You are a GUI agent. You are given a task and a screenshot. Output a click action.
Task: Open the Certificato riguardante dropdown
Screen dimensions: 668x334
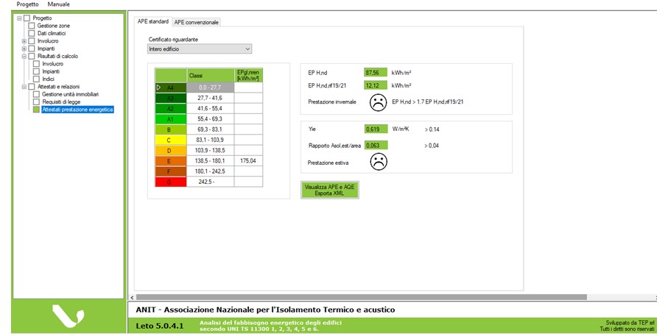(200, 49)
